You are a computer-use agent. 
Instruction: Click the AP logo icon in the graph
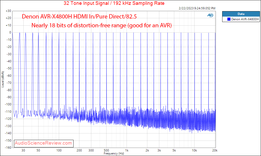(x=210, y=15)
